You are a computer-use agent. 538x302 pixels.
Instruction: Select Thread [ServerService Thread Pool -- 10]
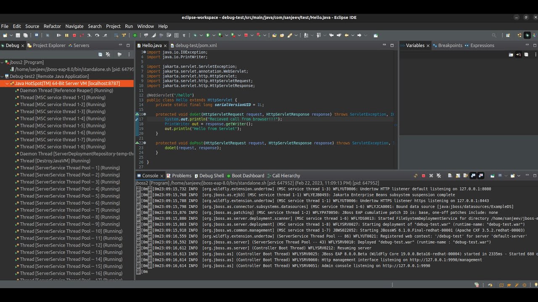[x=71, y=231]
